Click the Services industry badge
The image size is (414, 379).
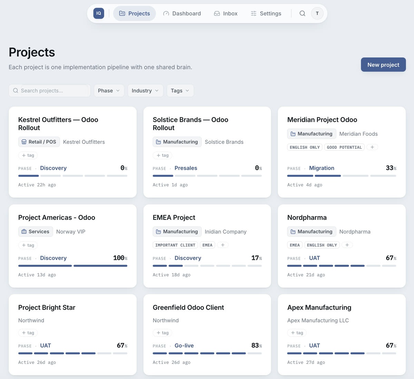36,232
